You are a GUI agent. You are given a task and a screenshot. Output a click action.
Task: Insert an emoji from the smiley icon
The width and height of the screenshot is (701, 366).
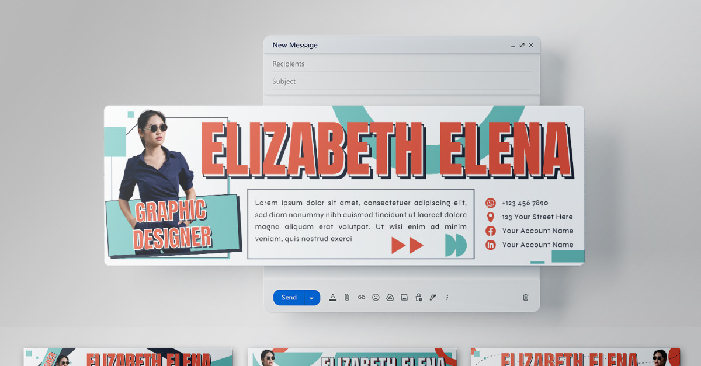[376, 297]
